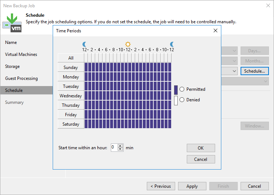Click the backup job VM icon
The height and width of the screenshot is (195, 274).
pos(12,22)
